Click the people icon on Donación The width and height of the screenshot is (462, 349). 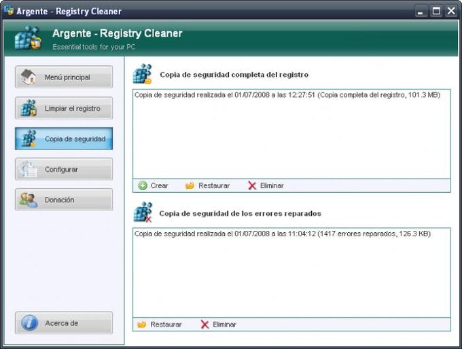pyautogui.click(x=29, y=200)
